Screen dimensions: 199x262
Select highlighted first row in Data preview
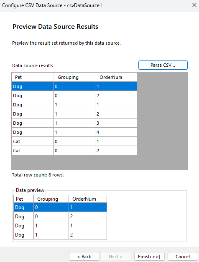coord(60,207)
